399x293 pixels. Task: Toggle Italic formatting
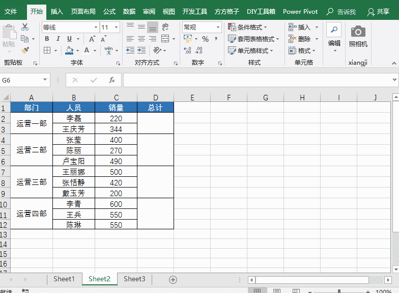point(58,39)
